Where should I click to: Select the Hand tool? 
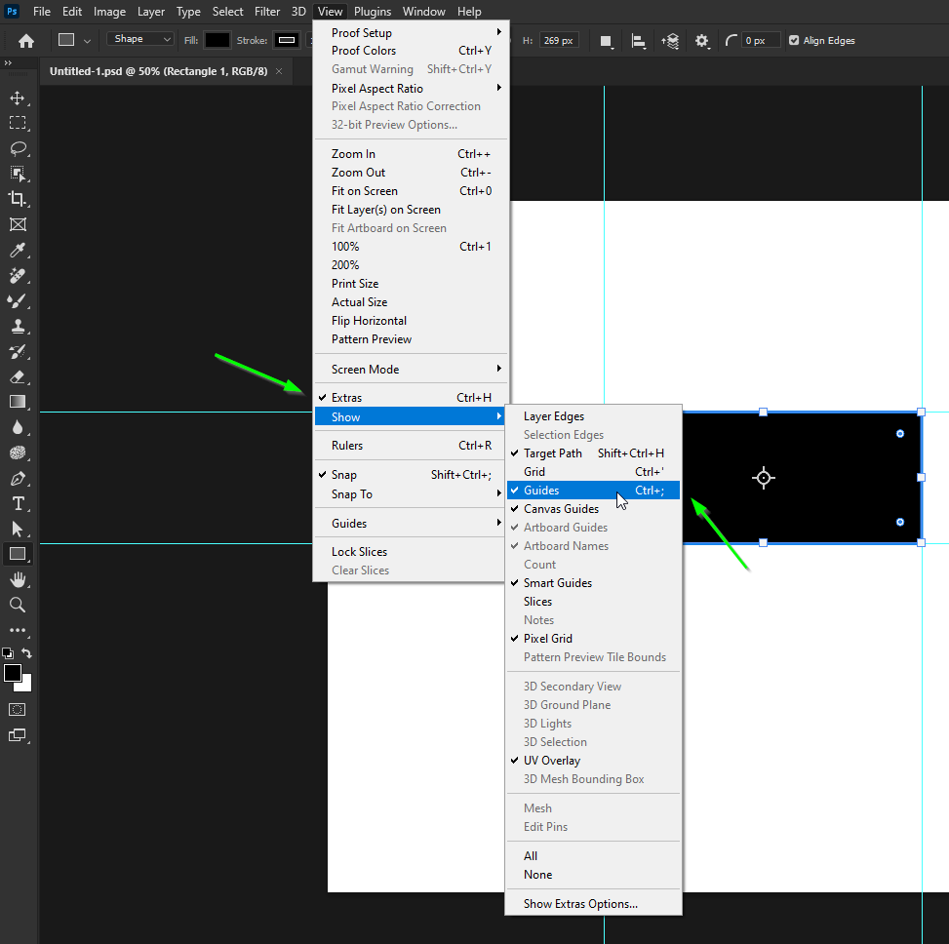(18, 579)
